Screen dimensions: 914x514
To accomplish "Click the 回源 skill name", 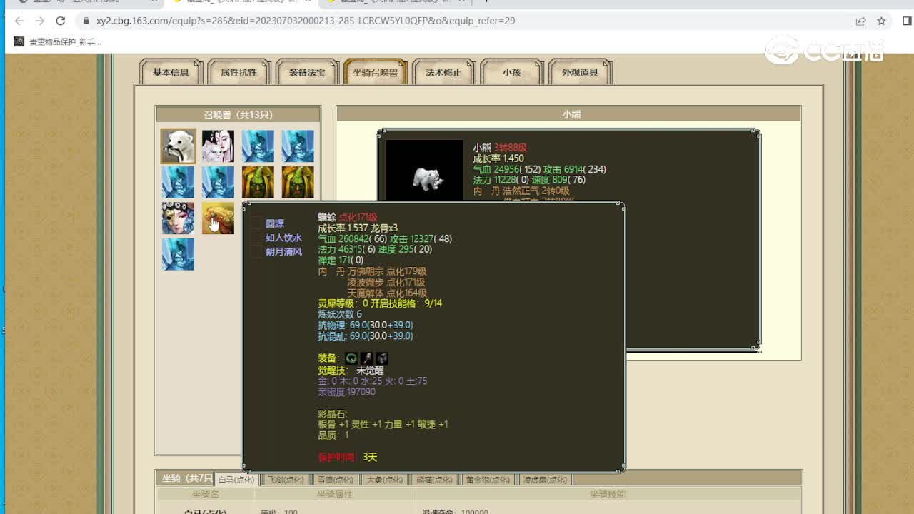I will tap(275, 223).
